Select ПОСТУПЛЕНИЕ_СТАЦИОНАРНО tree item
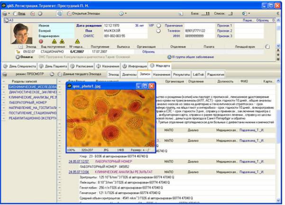Screen dimensions: 285x205 [x=33, y=113]
